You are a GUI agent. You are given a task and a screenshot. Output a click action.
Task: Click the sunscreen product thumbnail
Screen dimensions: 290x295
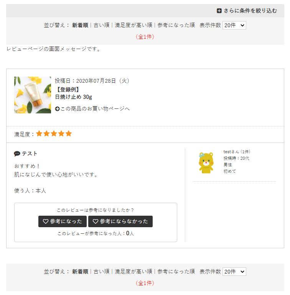(33, 95)
